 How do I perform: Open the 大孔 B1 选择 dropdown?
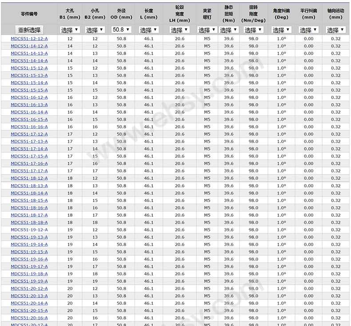click(70, 30)
